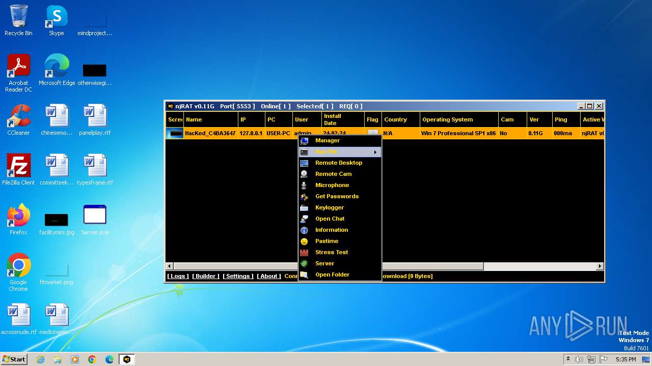Select the Firefox desktop shortcut
This screenshot has width=652, height=366.
click(18, 220)
